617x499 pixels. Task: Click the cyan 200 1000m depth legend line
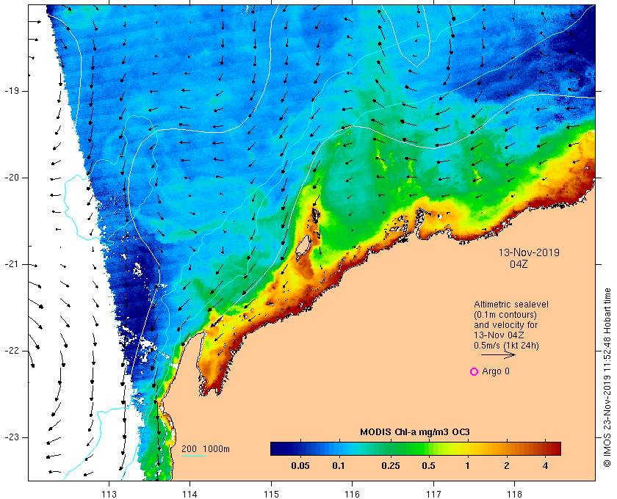click(194, 456)
